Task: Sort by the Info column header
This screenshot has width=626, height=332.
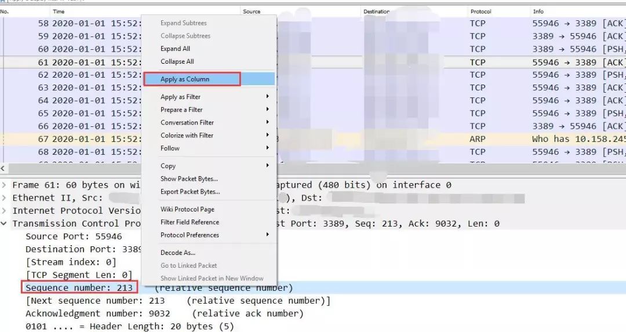Action: (578, 12)
